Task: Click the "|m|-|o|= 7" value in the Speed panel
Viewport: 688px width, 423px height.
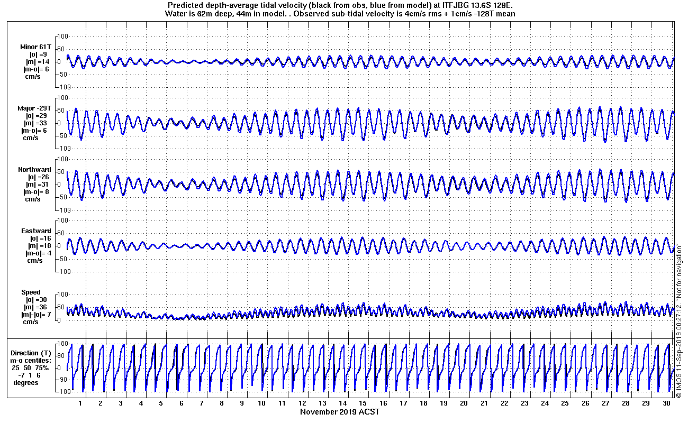Action: pyautogui.click(x=35, y=315)
